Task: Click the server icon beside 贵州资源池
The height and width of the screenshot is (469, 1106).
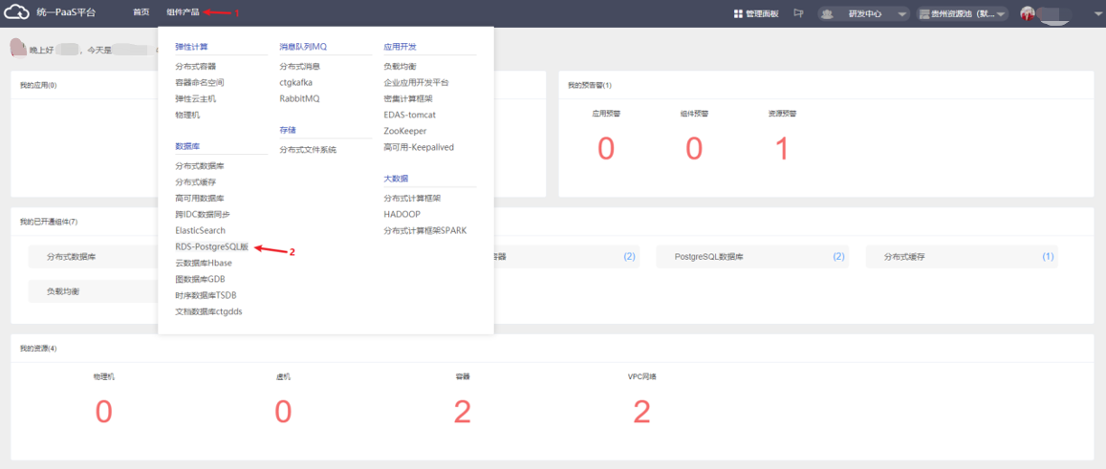Action: tap(924, 14)
